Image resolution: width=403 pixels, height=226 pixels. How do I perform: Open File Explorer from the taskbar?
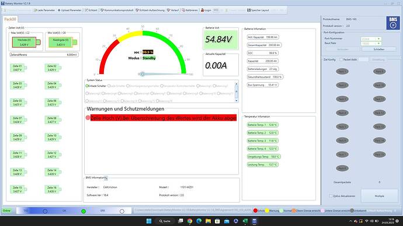click(x=208, y=221)
